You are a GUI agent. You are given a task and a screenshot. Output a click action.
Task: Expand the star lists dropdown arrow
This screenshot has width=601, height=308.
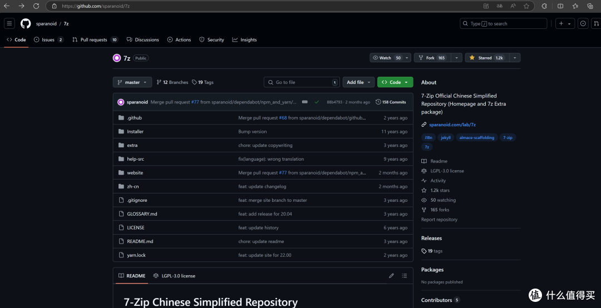515,58
